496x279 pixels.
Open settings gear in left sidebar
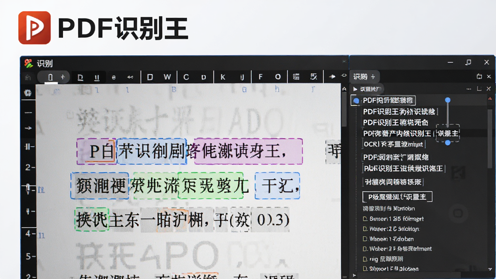pyautogui.click(x=28, y=93)
